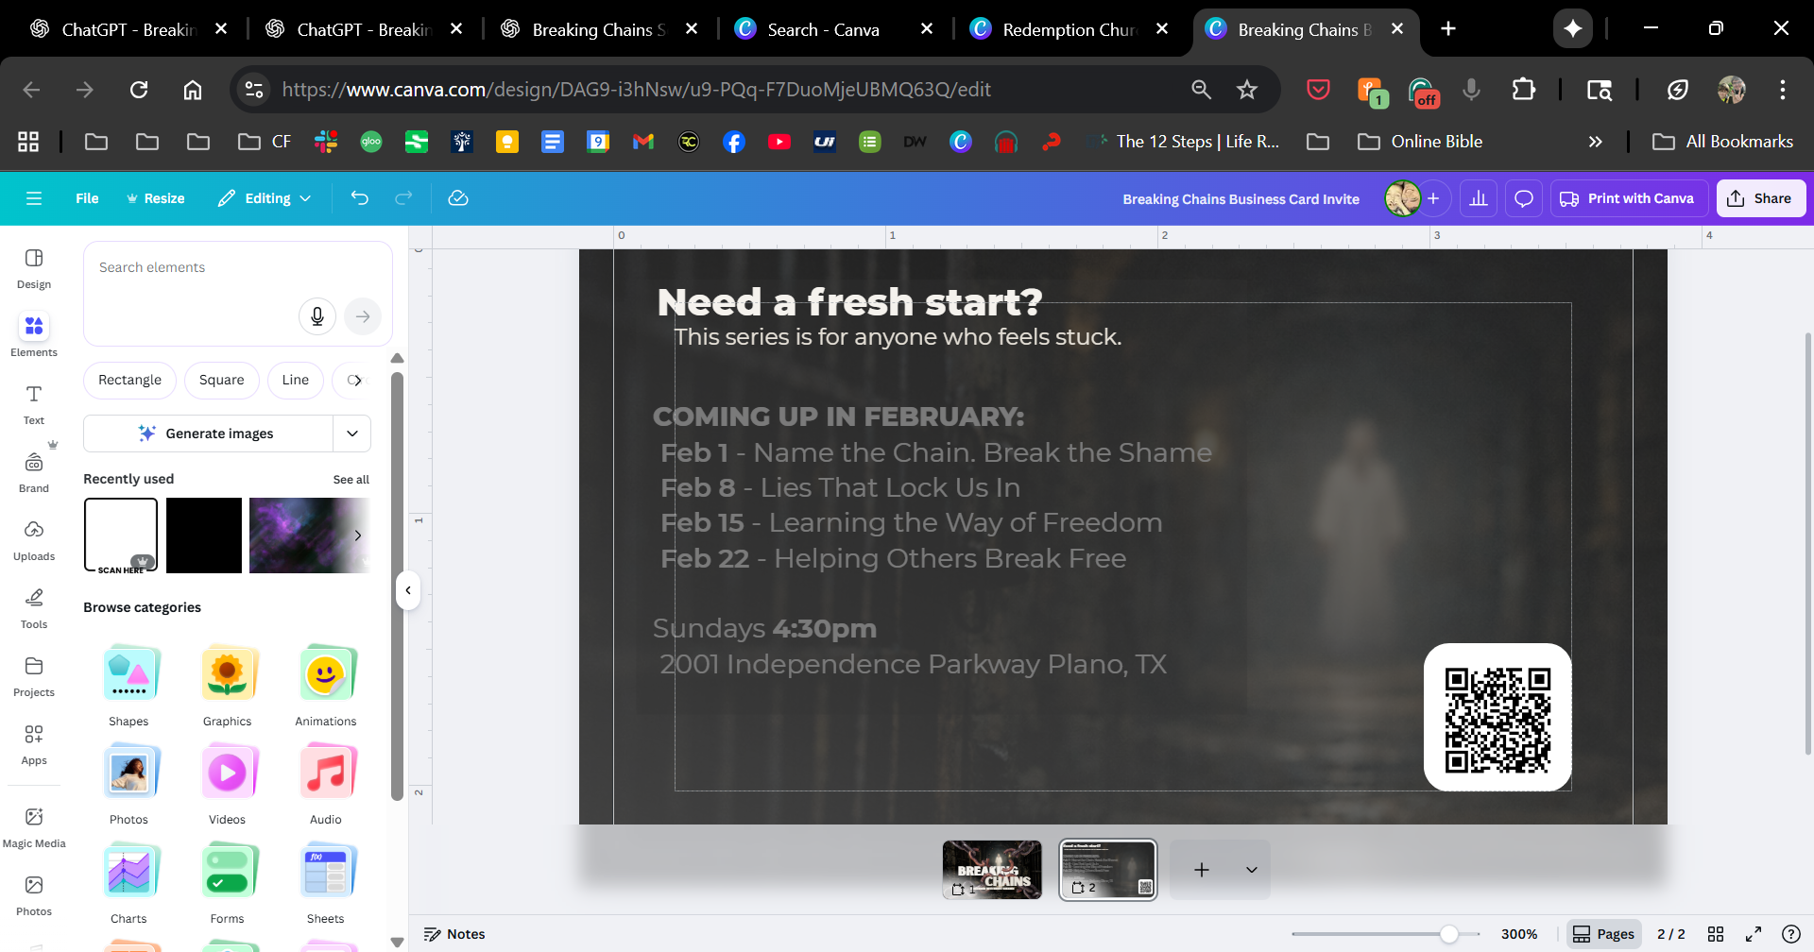The height and width of the screenshot is (952, 1814).
Task: Open the Brand kit panel
Action: pos(34,471)
